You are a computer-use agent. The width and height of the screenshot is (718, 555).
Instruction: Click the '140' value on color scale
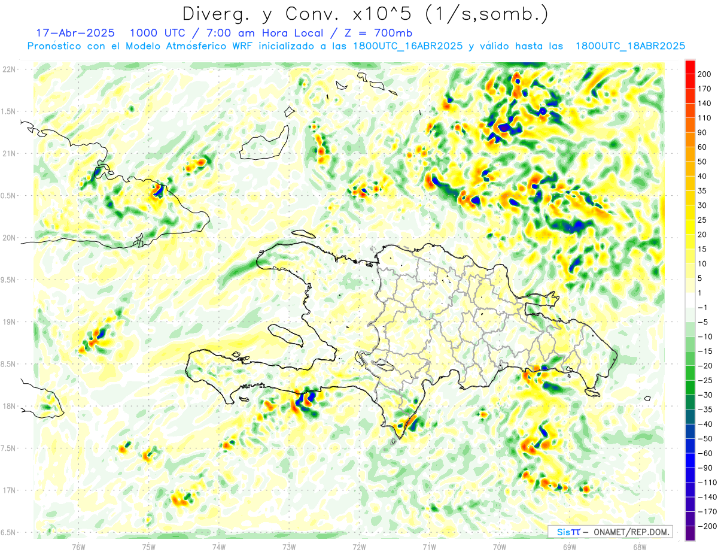tap(705, 103)
